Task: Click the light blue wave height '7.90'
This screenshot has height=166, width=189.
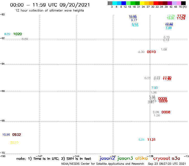Action: (155, 88)
